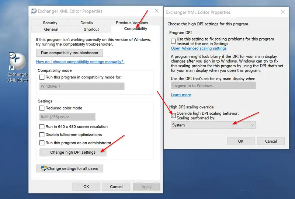Enable Run this program in compatibility mode
Image resolution: width=295 pixels, height=199 pixels.
coord(42,77)
